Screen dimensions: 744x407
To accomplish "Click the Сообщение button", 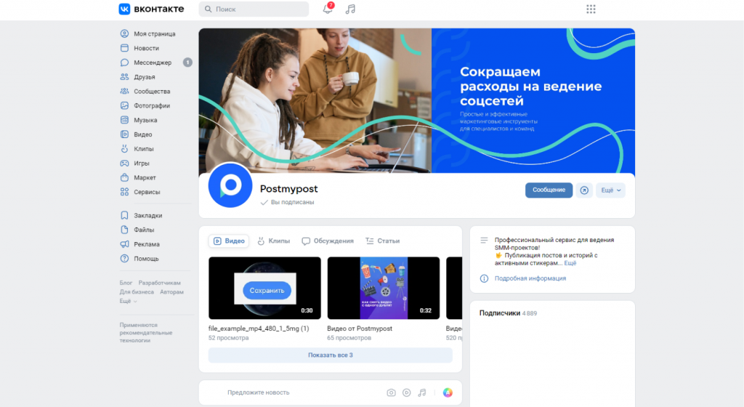I will 549,190.
